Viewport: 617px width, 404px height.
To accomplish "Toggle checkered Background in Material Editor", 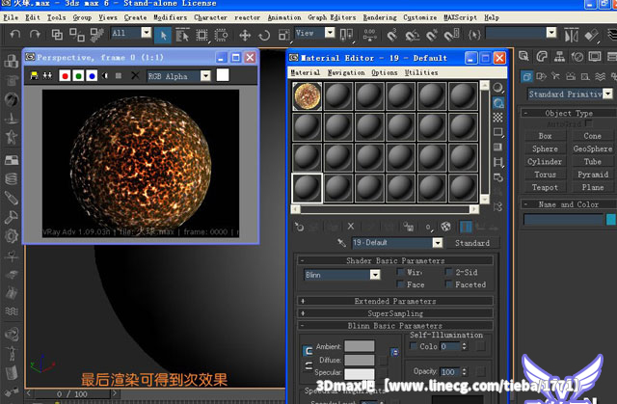I will coord(497,118).
